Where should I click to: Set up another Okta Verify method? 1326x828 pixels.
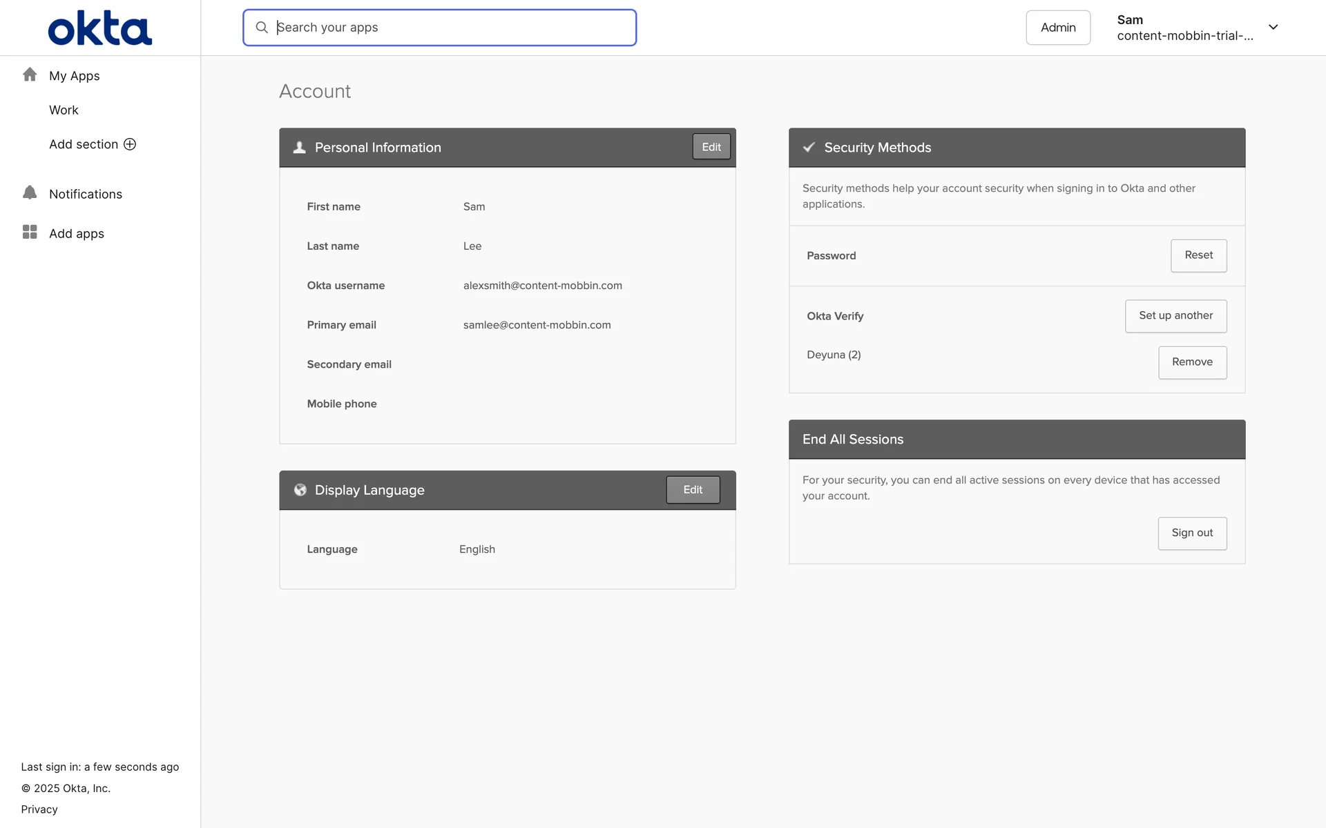[1175, 316]
